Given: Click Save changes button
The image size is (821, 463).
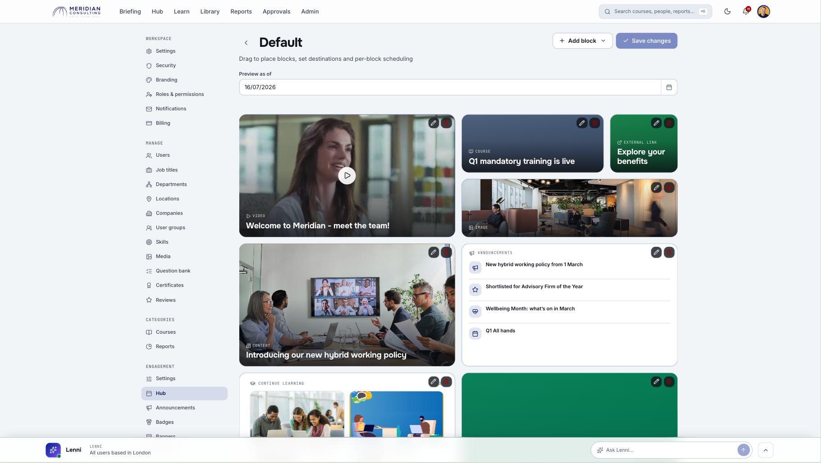Looking at the screenshot, I should click(647, 41).
